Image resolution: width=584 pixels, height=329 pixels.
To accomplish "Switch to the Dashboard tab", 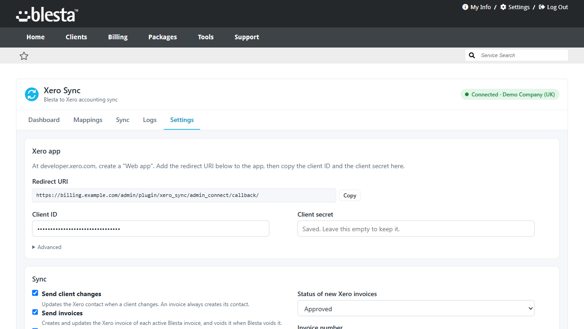I will click(x=44, y=120).
